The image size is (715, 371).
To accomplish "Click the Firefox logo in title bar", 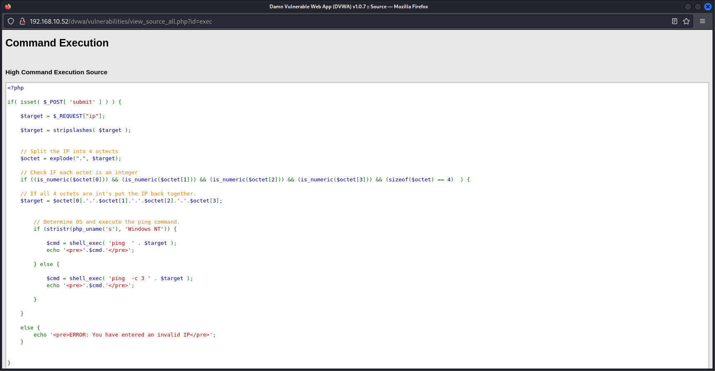I will pos(8,6).
